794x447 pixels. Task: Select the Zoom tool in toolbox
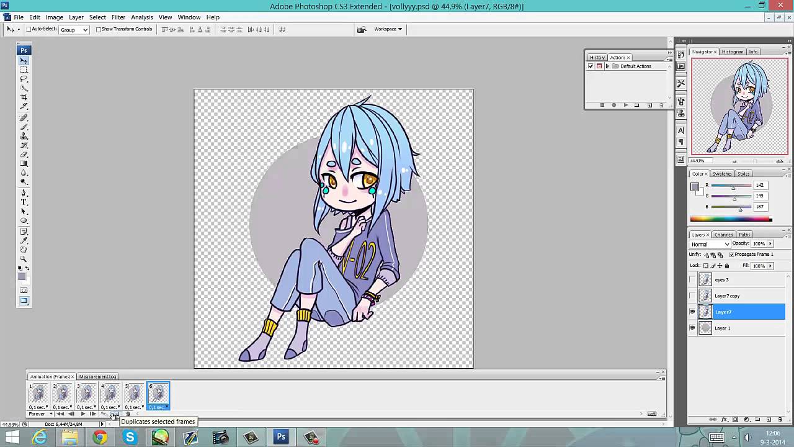tap(24, 258)
